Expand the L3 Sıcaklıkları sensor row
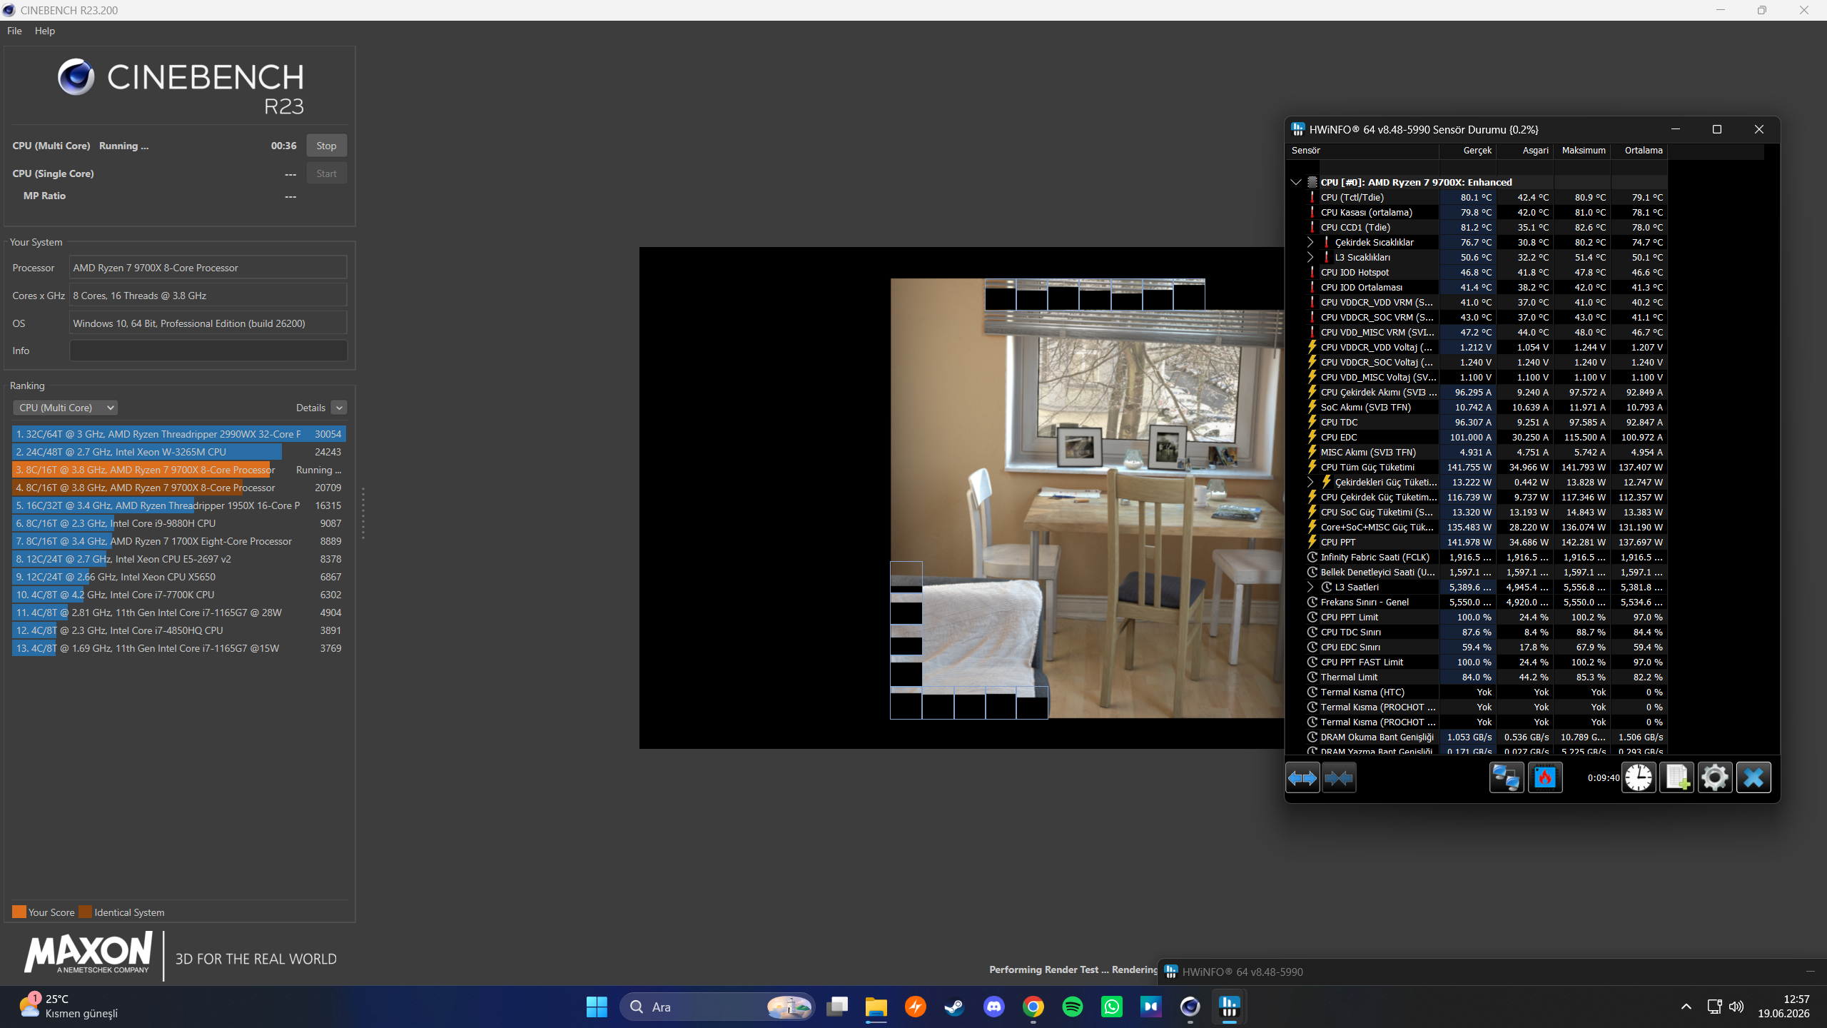This screenshot has width=1827, height=1028. coord(1310,257)
